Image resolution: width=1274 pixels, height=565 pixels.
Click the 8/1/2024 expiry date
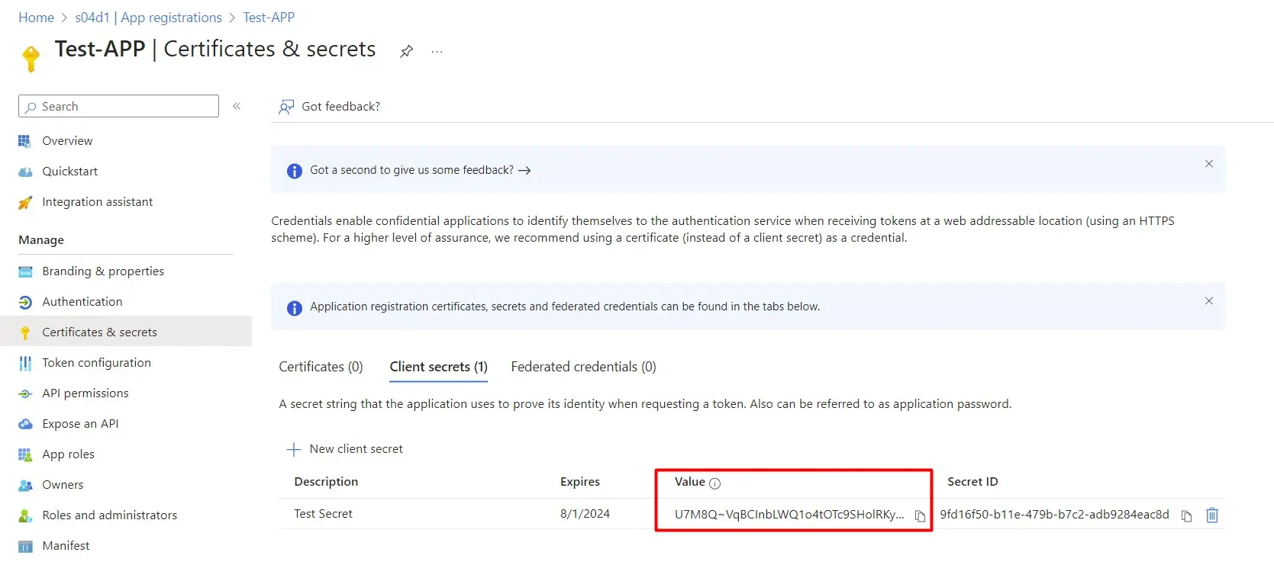click(x=585, y=514)
